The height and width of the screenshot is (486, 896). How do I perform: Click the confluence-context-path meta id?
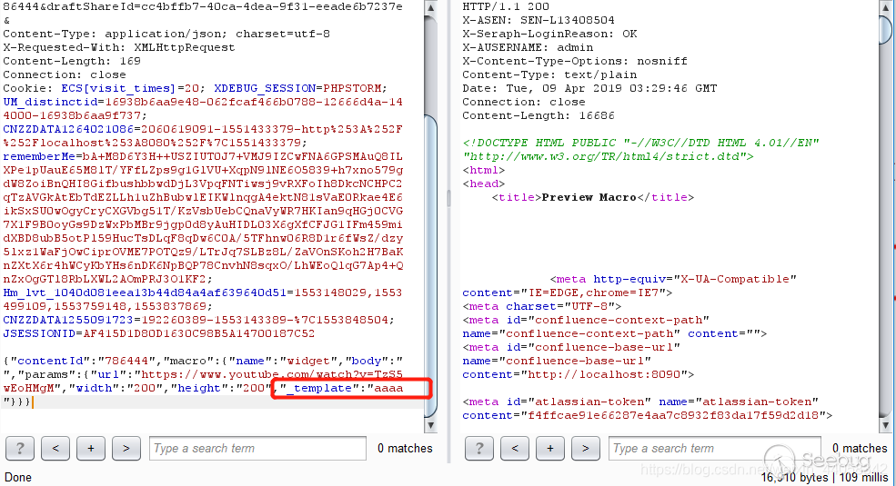pos(619,320)
